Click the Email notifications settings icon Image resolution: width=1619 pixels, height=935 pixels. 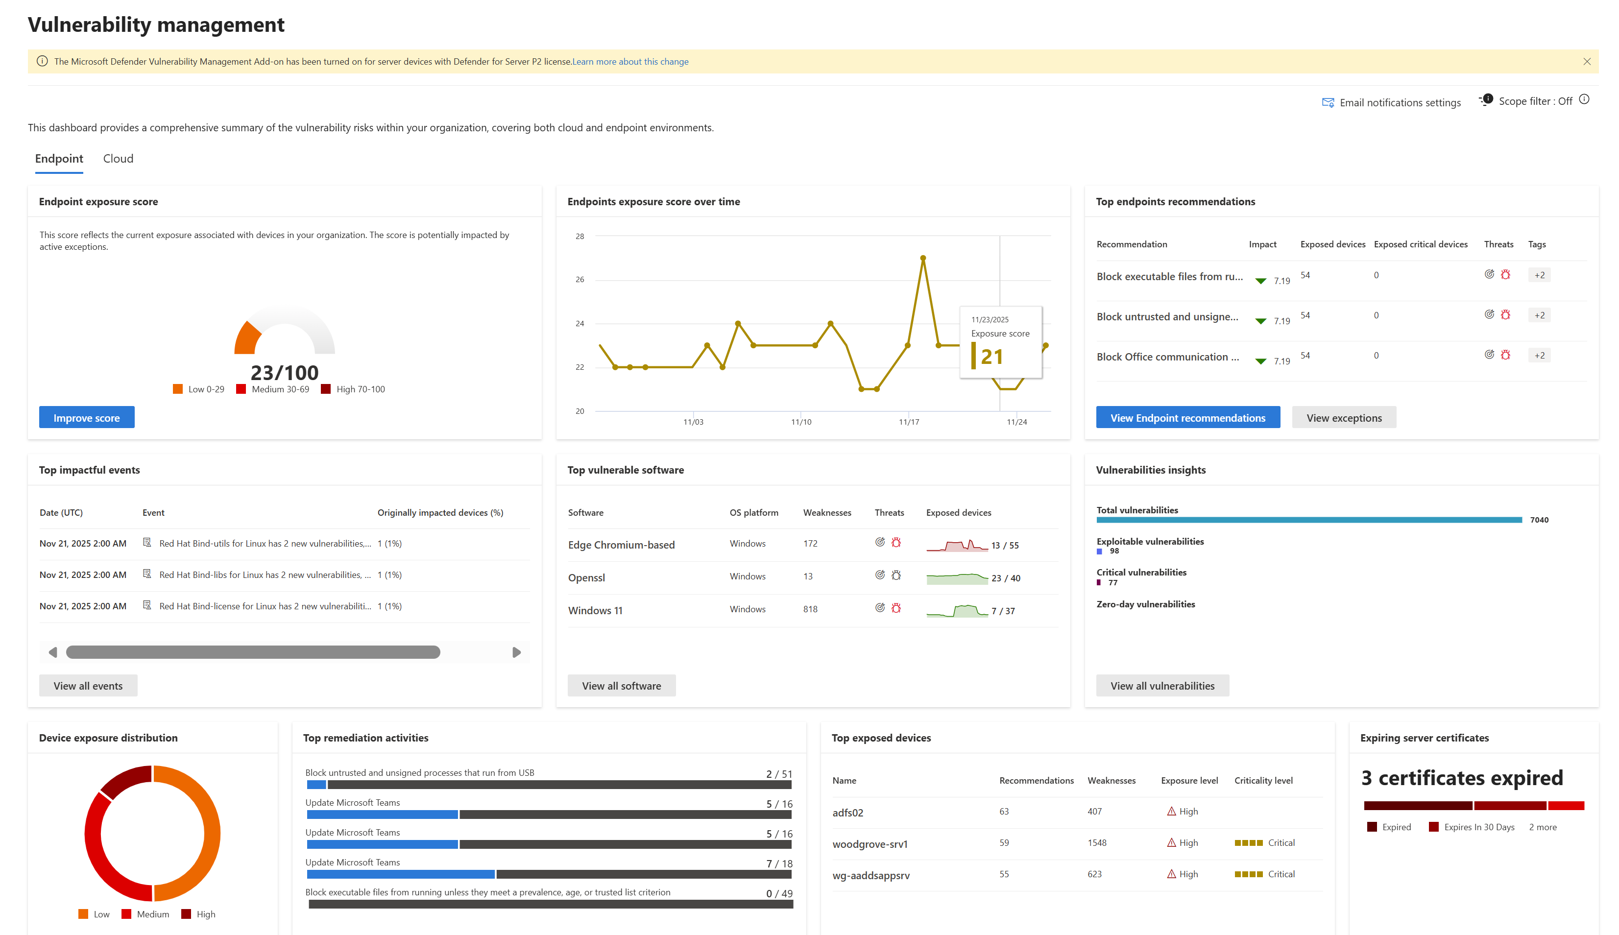(x=1327, y=103)
